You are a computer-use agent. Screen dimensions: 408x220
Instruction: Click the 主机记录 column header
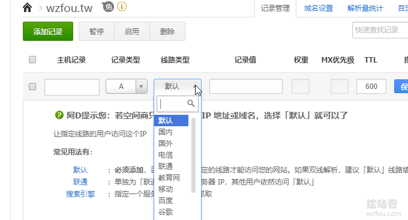point(71,60)
